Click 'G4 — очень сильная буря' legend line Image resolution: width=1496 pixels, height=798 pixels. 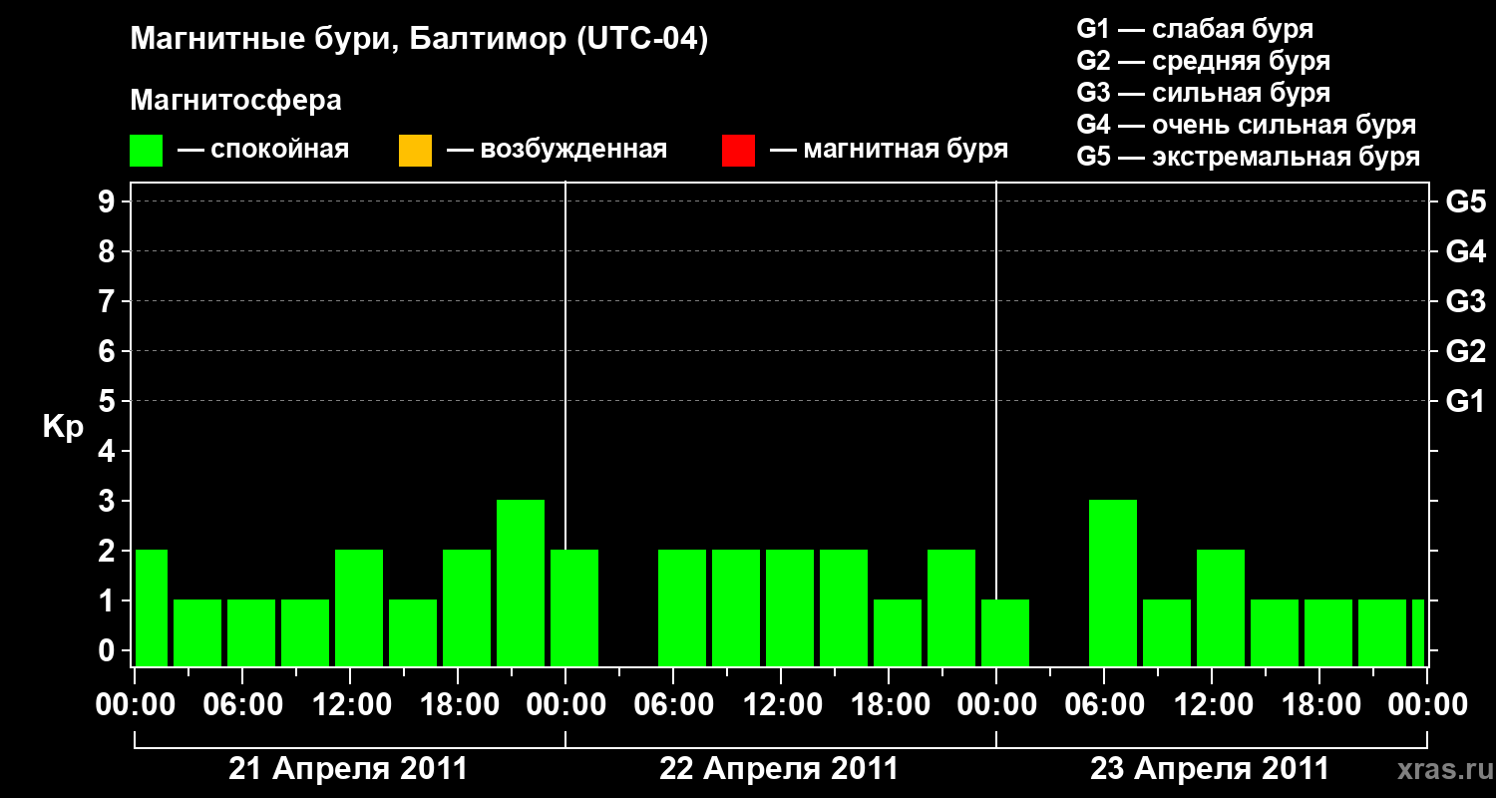coord(1247,125)
